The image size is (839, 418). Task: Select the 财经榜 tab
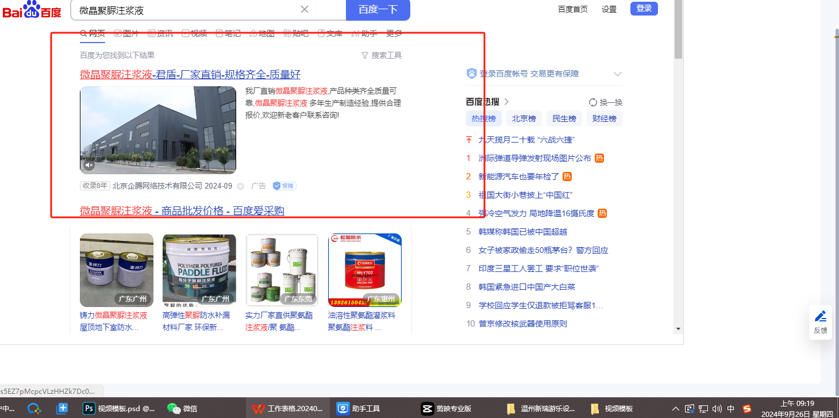coord(605,118)
